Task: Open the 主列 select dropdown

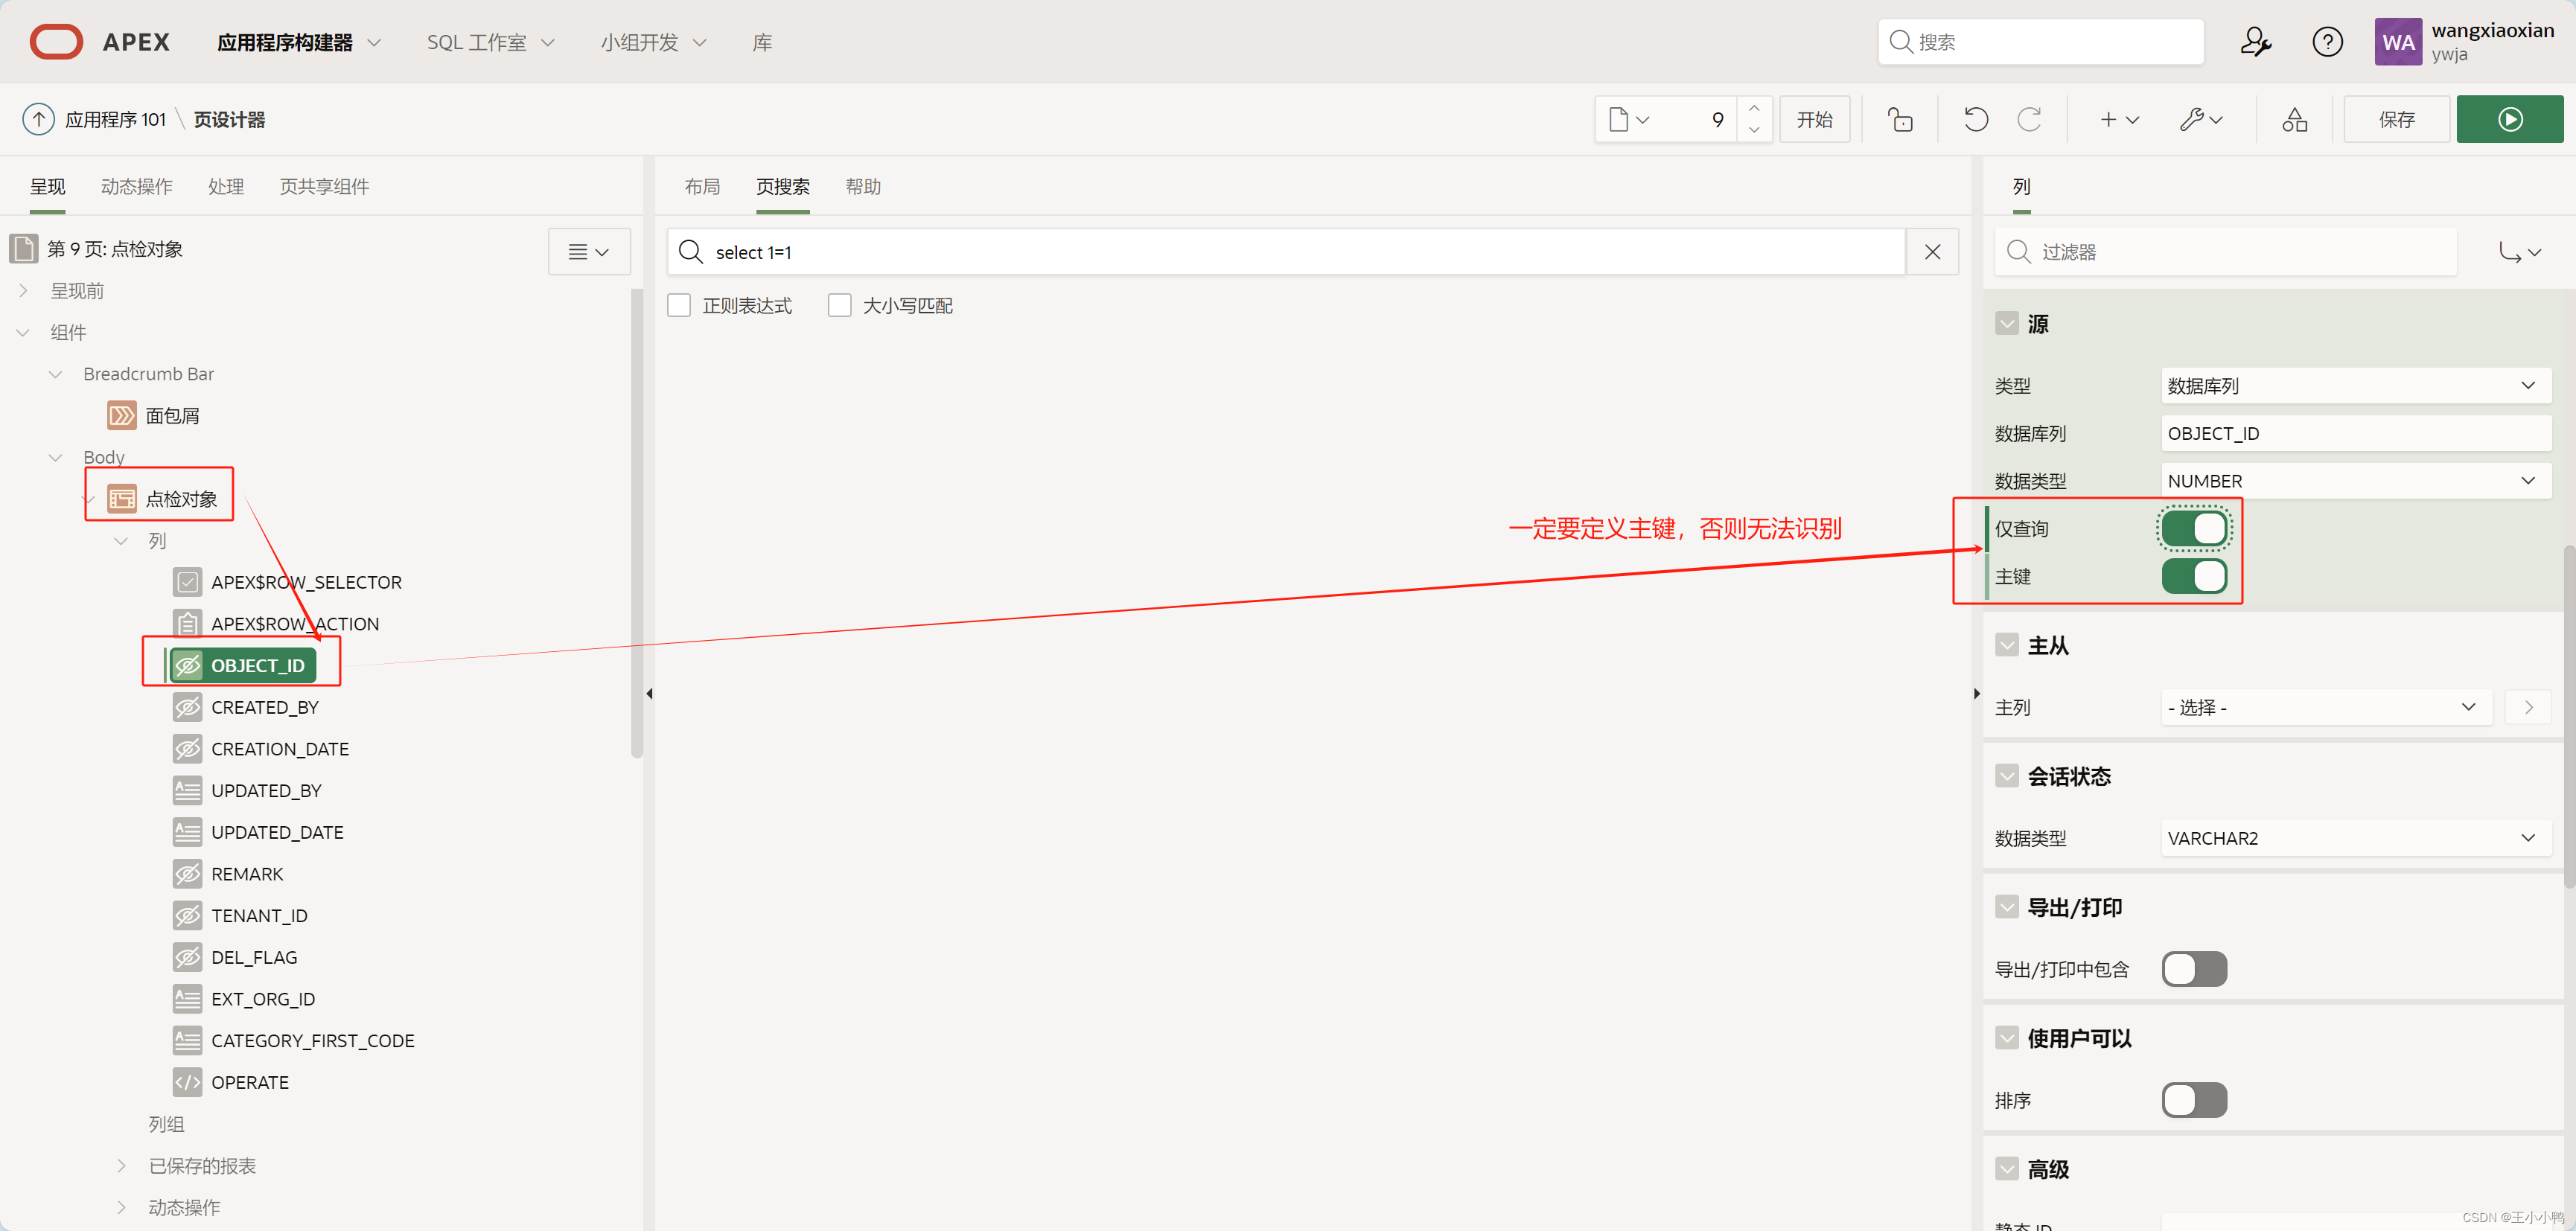Action: tap(2326, 707)
